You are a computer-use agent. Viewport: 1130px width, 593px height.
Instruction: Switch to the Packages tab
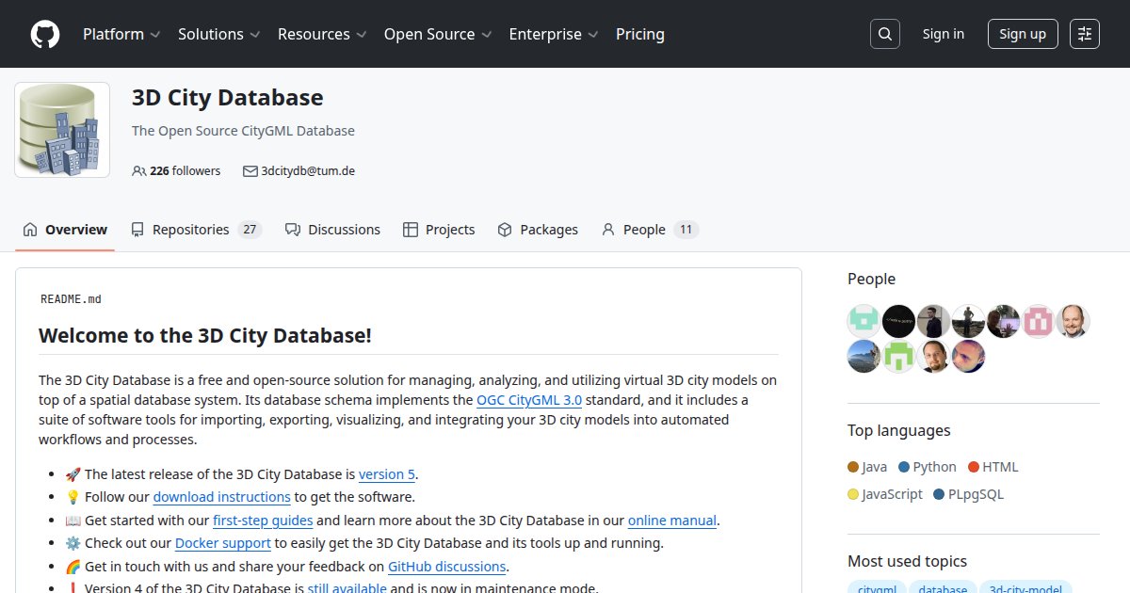[538, 230]
